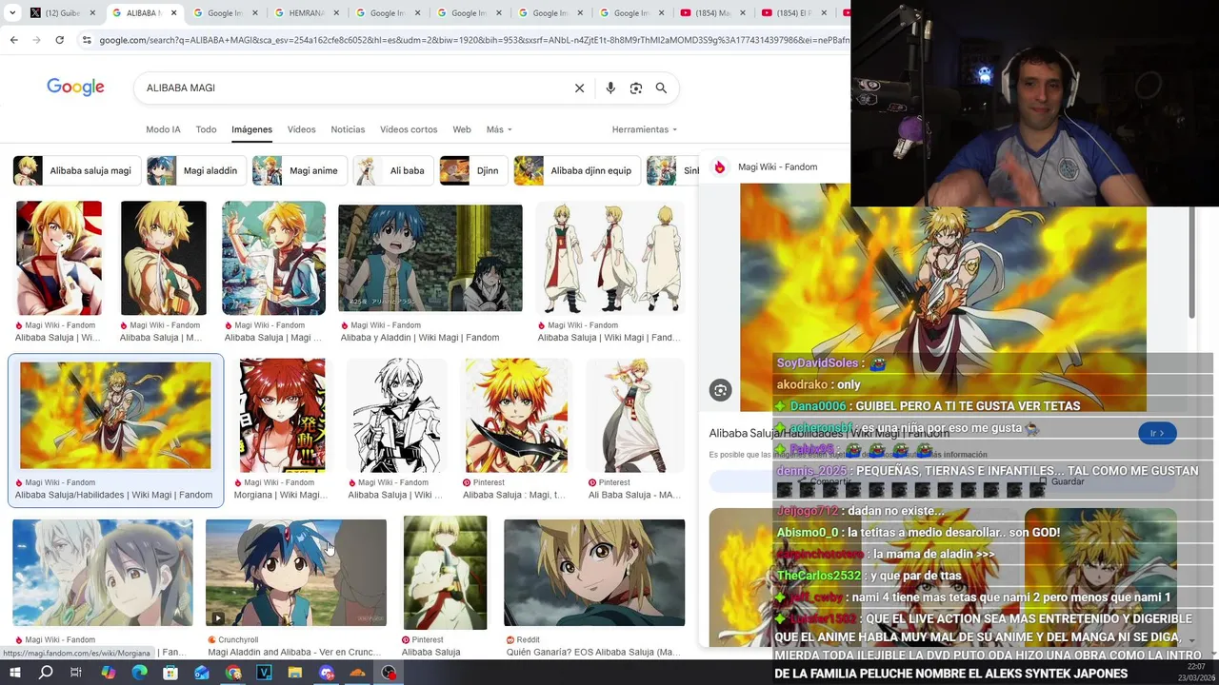Open blue-haired Aladdin Crunchyroll video thumbnail

[x=296, y=573]
